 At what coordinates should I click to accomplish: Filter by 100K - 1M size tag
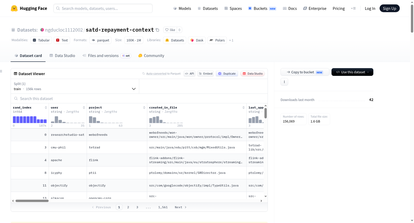pos(134,40)
